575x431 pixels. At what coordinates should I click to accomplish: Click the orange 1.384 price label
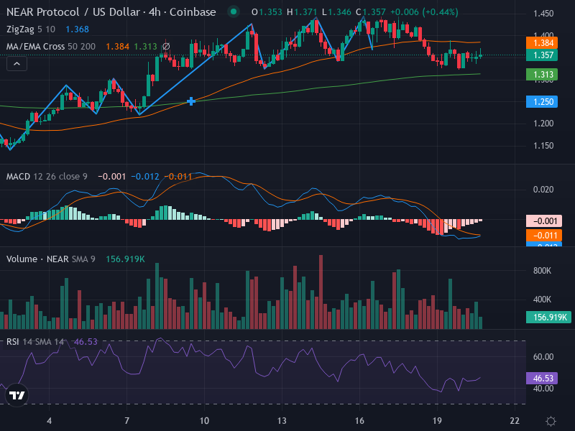coord(542,43)
